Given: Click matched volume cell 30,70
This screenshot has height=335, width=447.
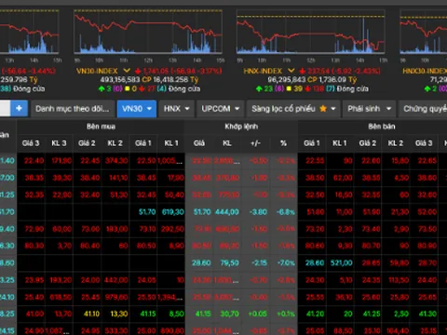Looking at the screenshot, I should [229, 314].
